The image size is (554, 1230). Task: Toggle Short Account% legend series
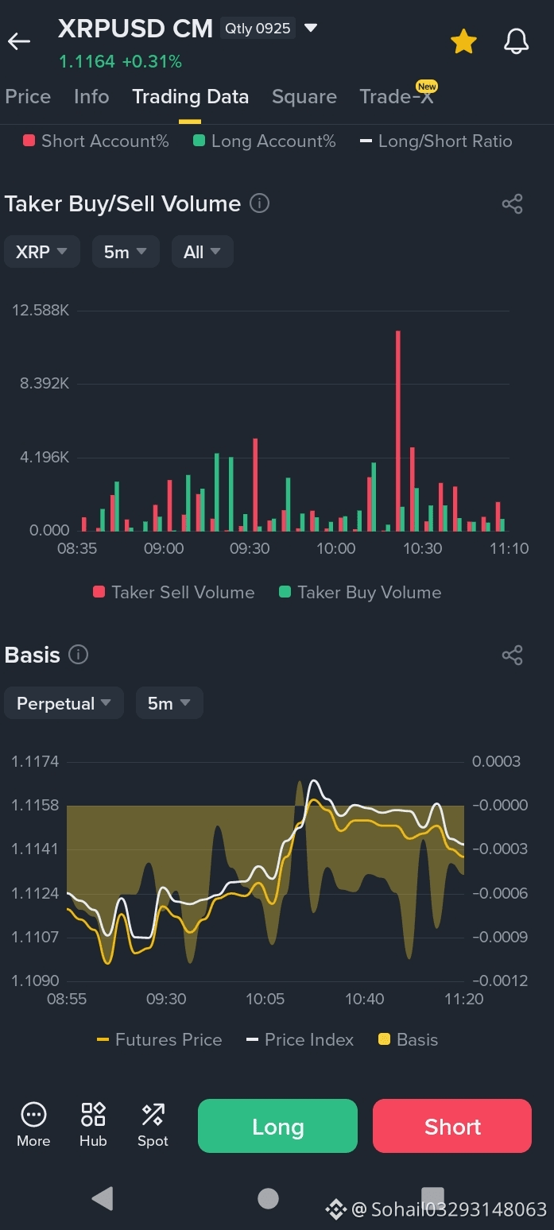point(96,141)
